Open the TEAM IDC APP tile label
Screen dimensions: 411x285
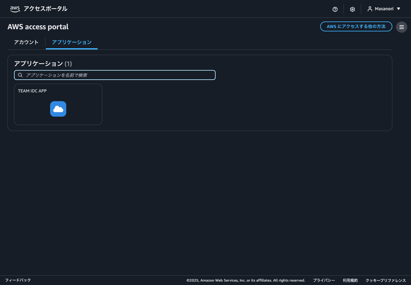click(x=32, y=91)
